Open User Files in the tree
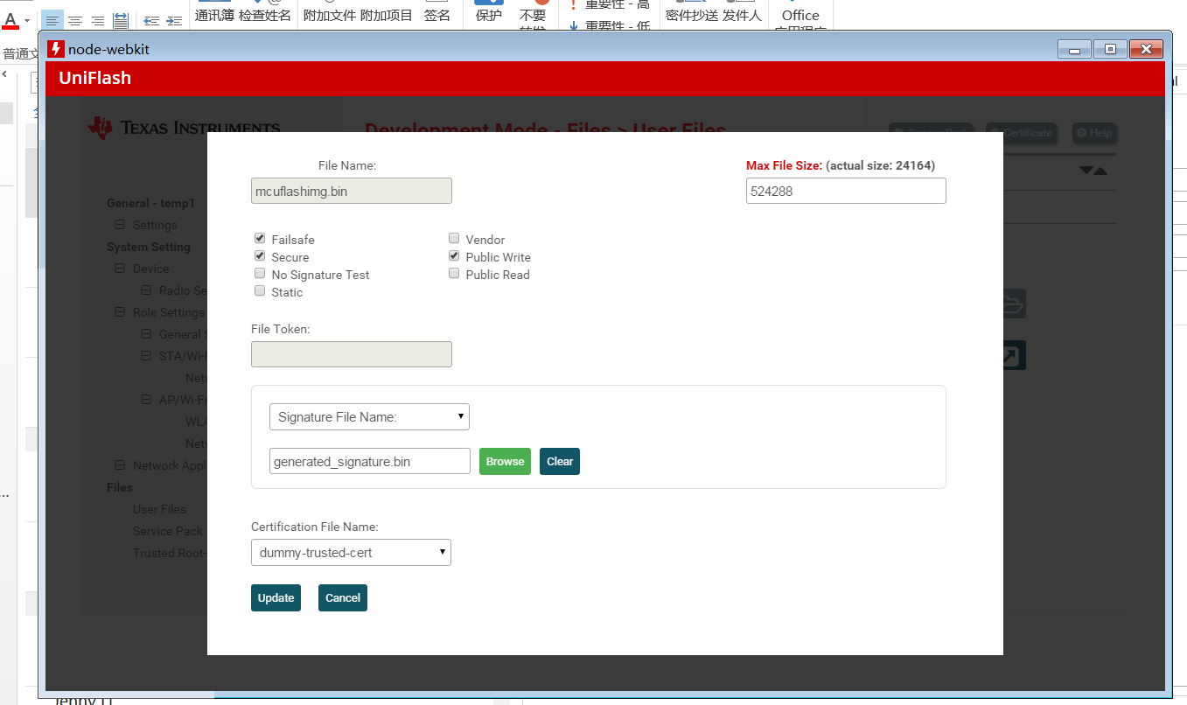 (x=159, y=509)
